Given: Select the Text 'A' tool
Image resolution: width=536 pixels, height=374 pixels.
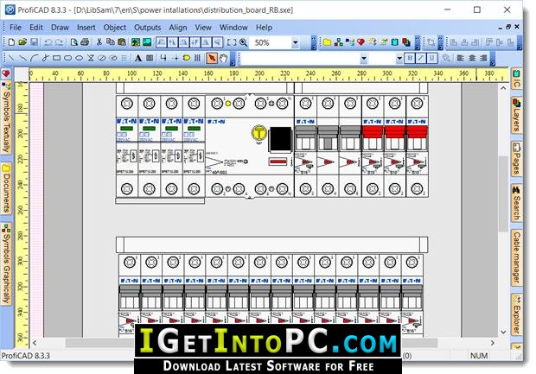Looking at the screenshot, I should point(137,59).
